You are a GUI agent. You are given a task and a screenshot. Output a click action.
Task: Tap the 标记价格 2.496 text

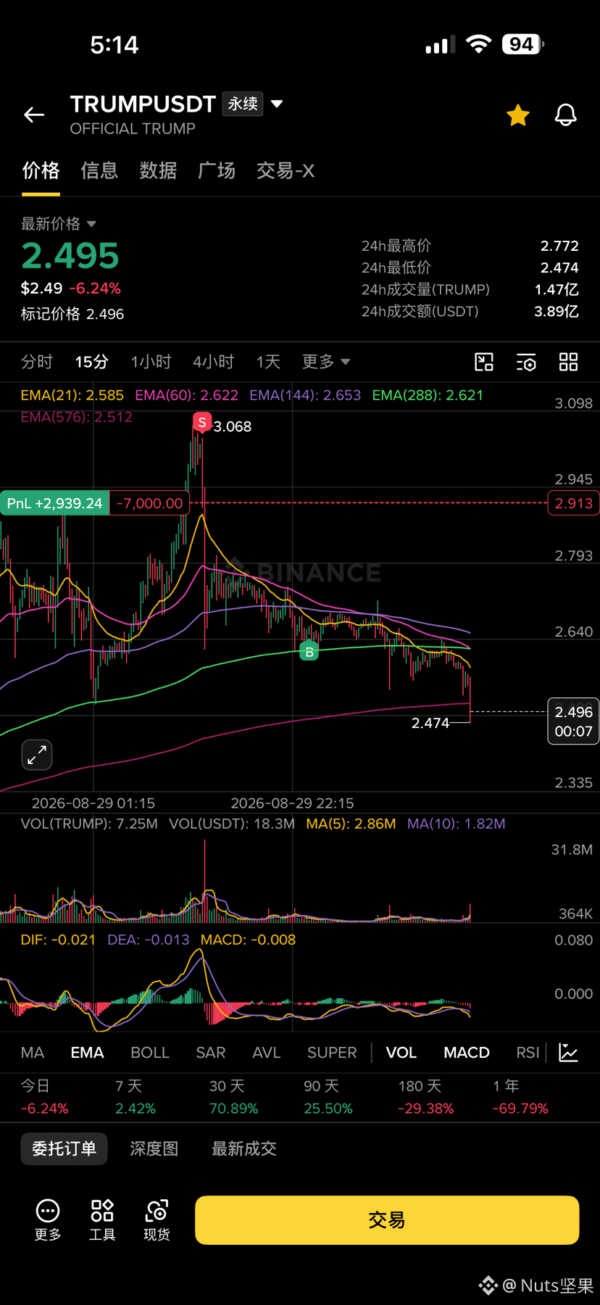pos(72,314)
